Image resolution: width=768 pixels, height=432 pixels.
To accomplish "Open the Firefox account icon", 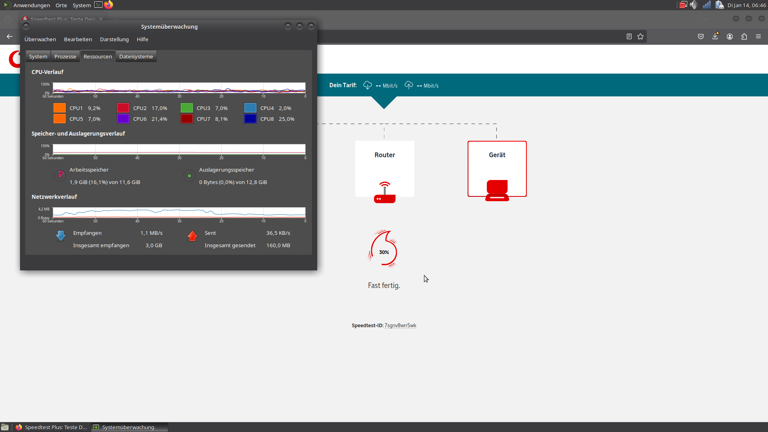I will 730,36.
